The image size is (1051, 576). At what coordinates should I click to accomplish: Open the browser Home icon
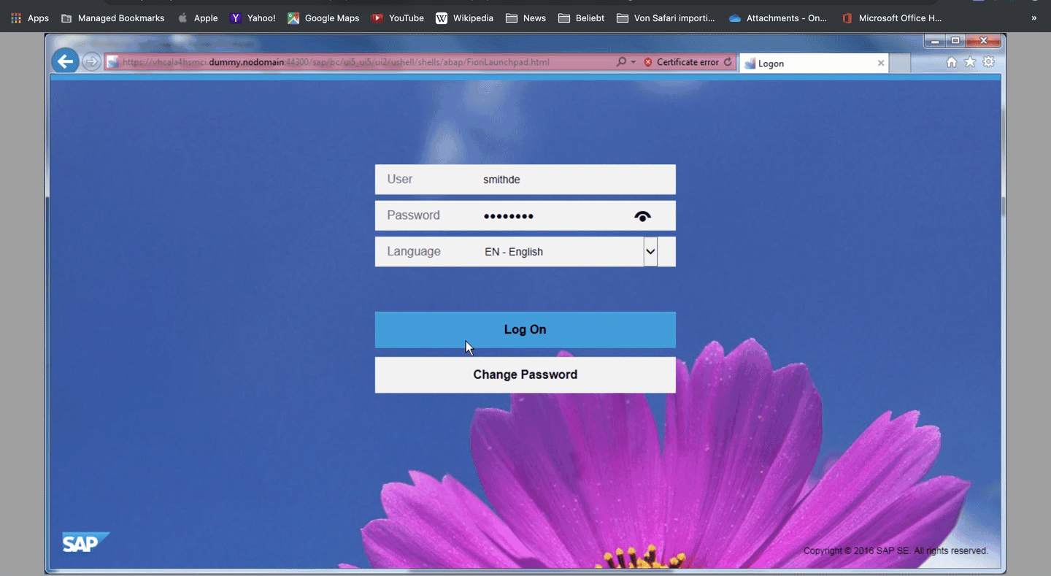click(951, 63)
